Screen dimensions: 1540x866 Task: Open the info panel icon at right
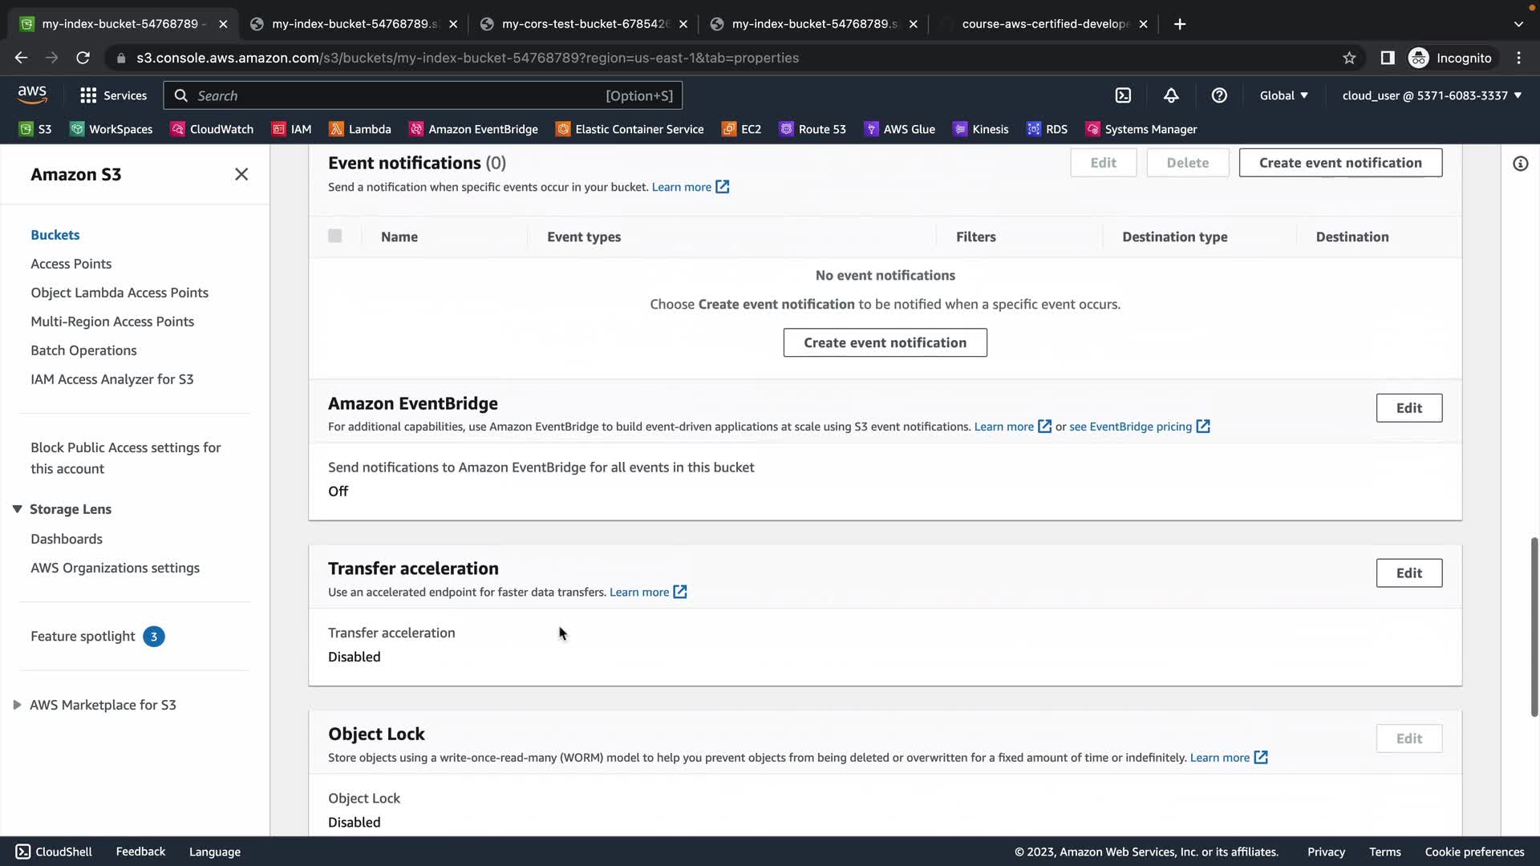click(1520, 164)
